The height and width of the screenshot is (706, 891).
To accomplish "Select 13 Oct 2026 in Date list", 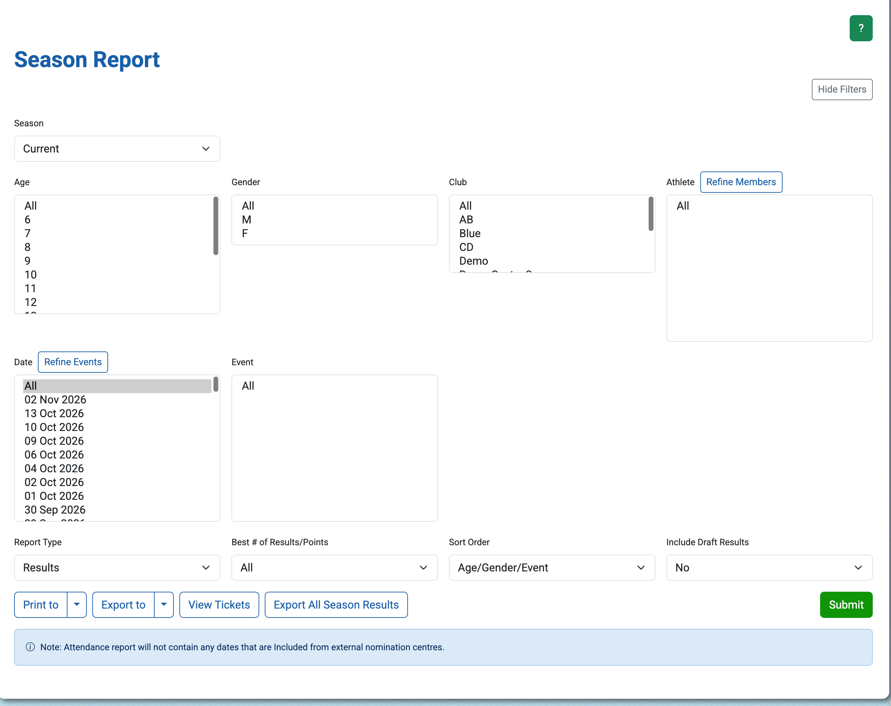I will (x=117, y=413).
